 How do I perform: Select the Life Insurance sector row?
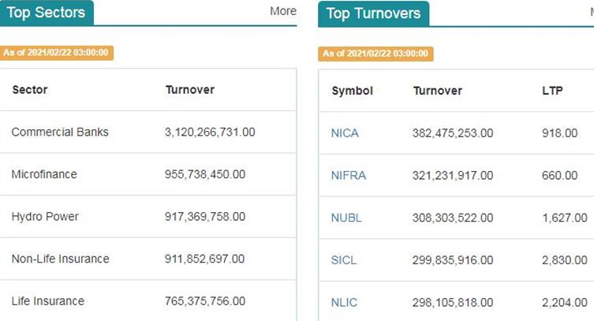point(148,301)
